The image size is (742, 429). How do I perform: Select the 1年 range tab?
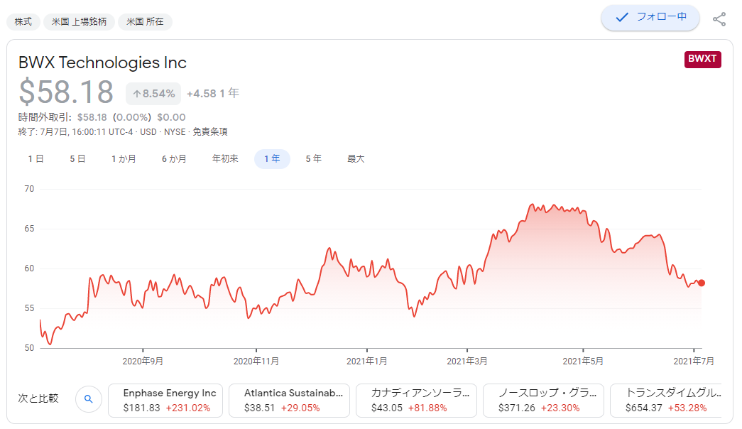click(x=272, y=158)
